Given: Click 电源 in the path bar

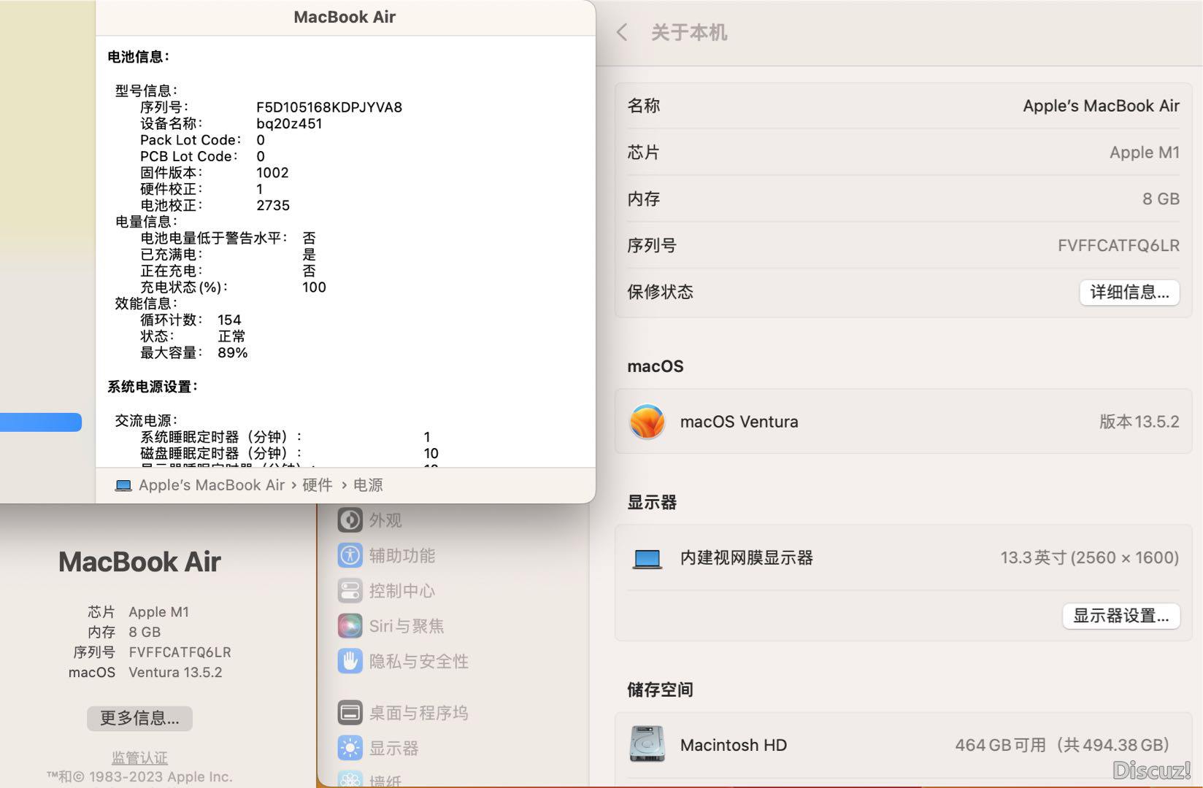Looking at the screenshot, I should pos(368,485).
